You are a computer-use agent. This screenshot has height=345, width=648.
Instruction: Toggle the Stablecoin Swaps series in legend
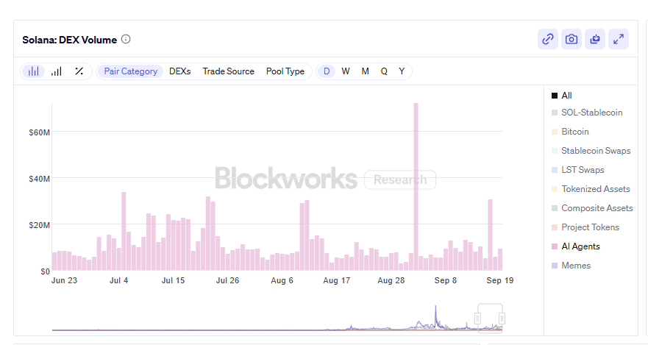[x=591, y=151]
